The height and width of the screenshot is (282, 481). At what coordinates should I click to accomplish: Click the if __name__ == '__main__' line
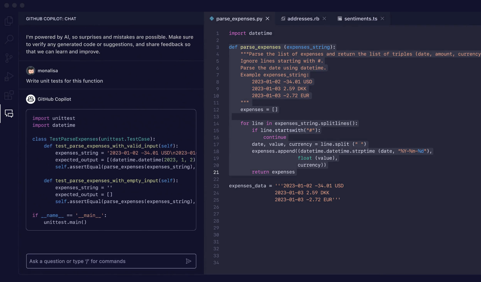click(69, 215)
